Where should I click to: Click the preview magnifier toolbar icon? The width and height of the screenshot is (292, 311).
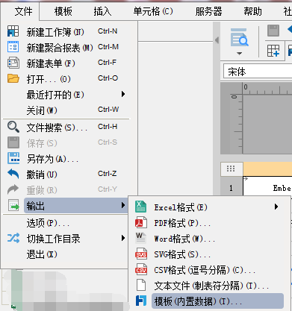point(239,37)
